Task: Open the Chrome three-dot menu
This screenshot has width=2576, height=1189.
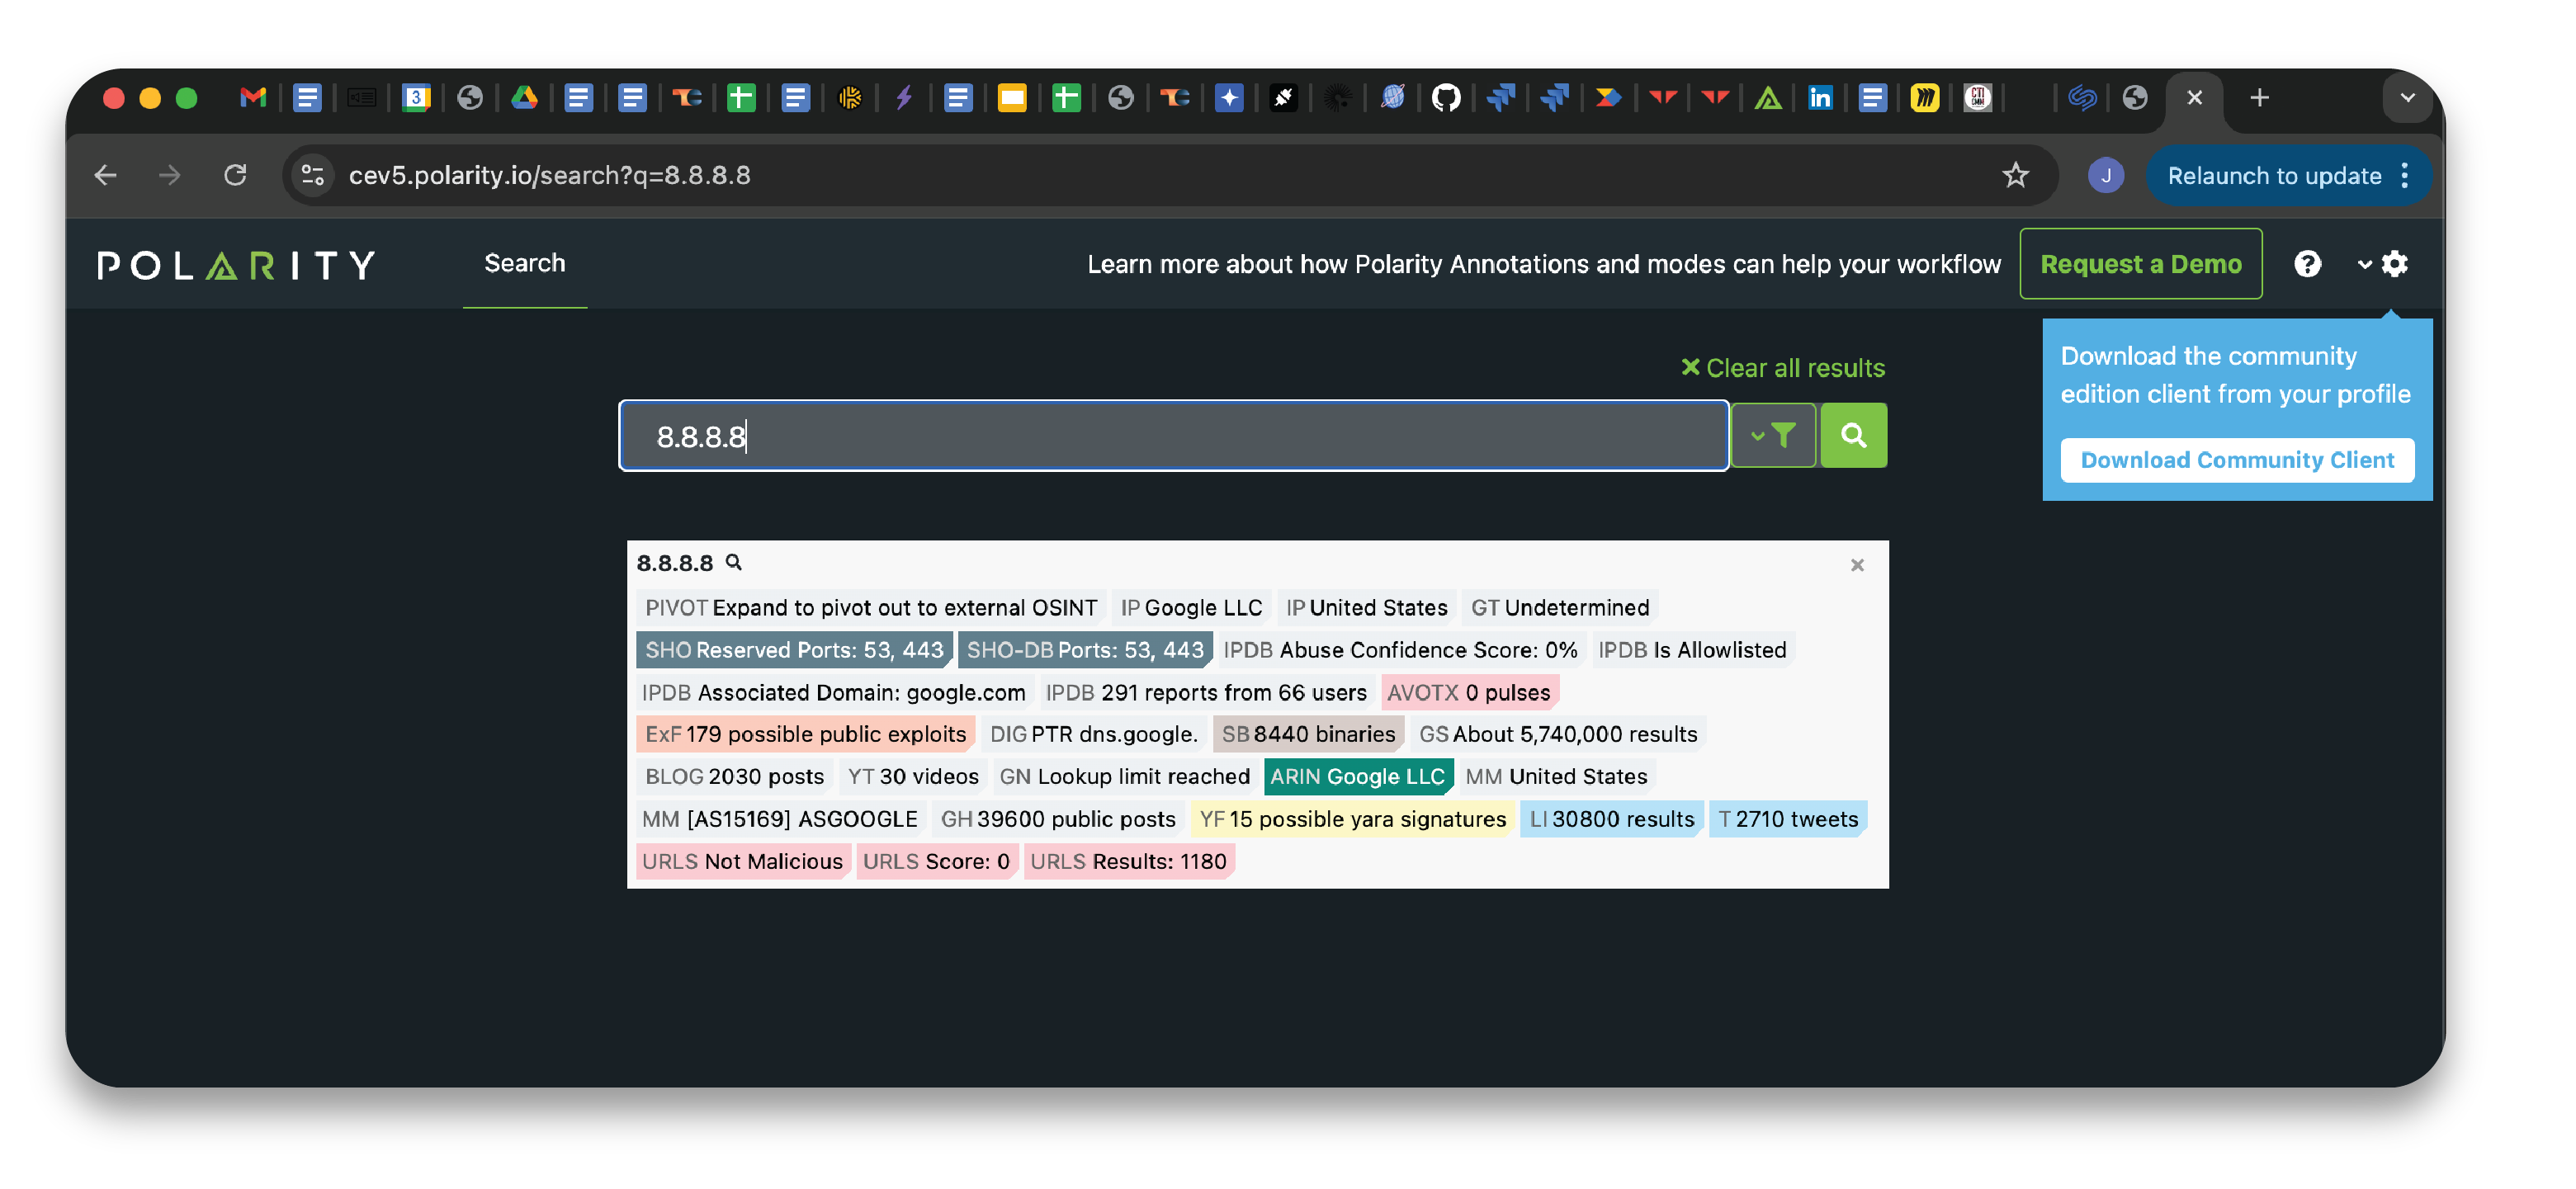Action: [x=2405, y=175]
